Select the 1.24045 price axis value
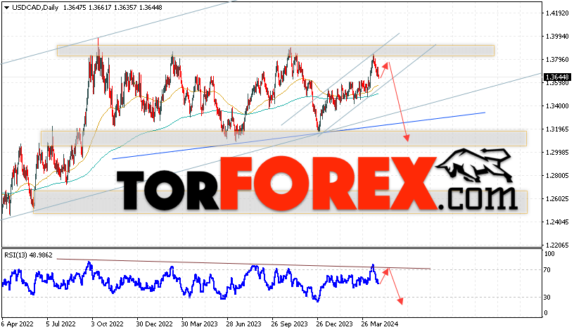Image resolution: width=574 pixels, height=332 pixels. click(557, 222)
